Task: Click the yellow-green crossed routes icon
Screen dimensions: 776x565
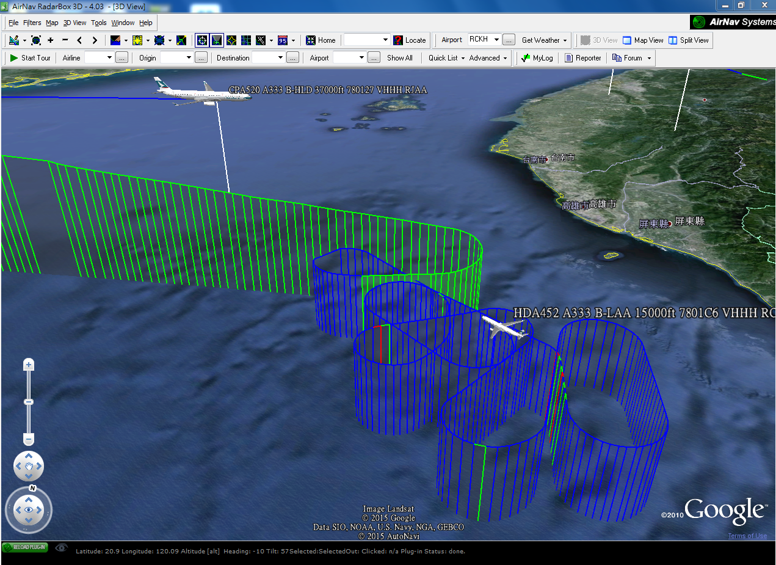Action: click(x=181, y=40)
